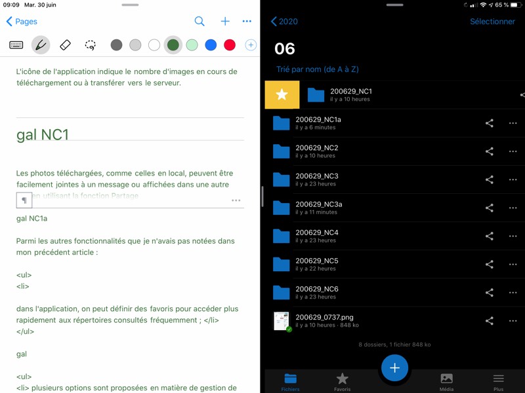Open the Pages three-dot menu

tap(247, 22)
